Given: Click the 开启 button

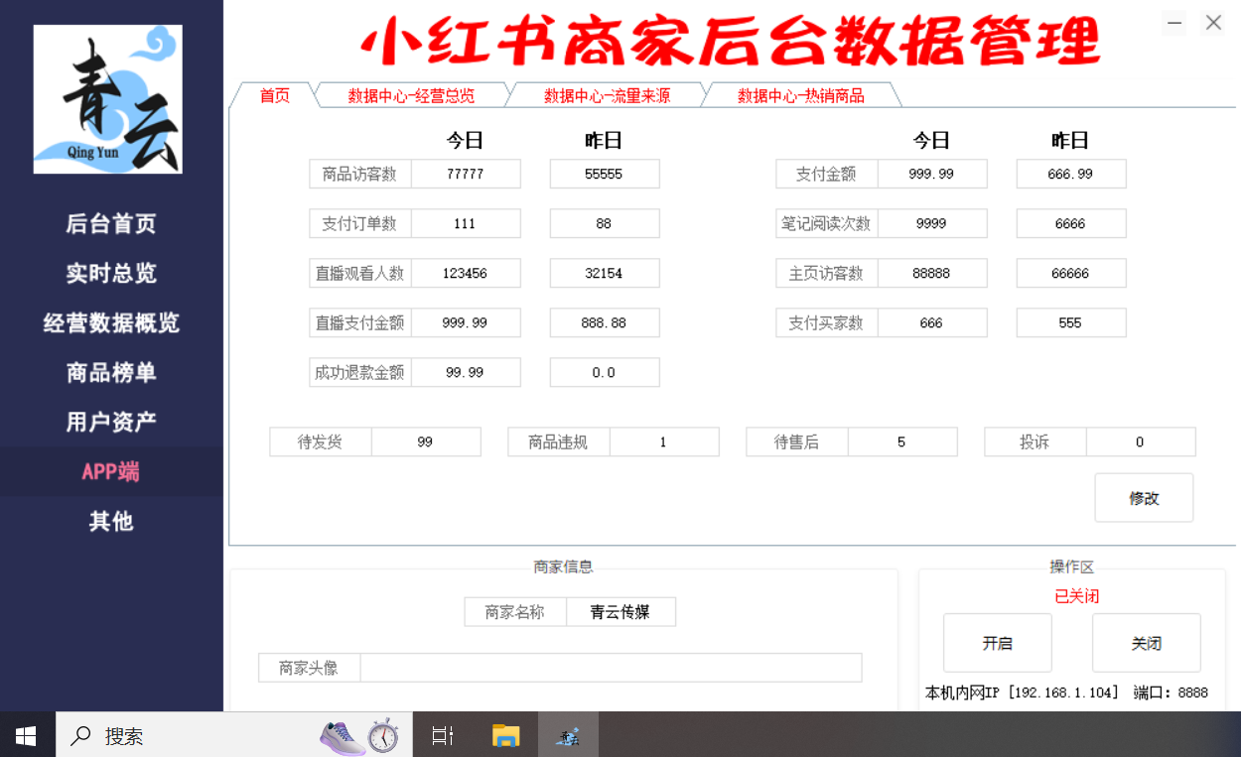Looking at the screenshot, I should point(998,643).
